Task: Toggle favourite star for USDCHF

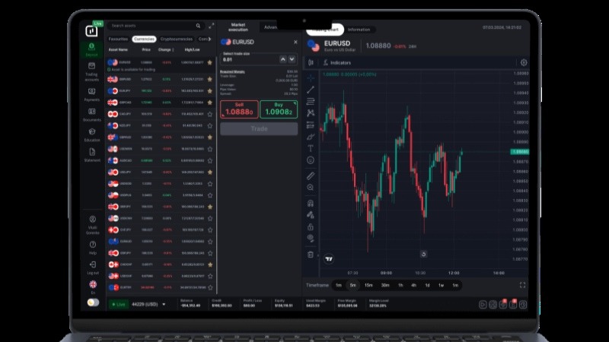Action: (210, 276)
